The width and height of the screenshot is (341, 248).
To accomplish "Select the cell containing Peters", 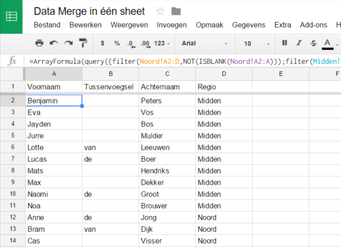I will click(x=167, y=100).
